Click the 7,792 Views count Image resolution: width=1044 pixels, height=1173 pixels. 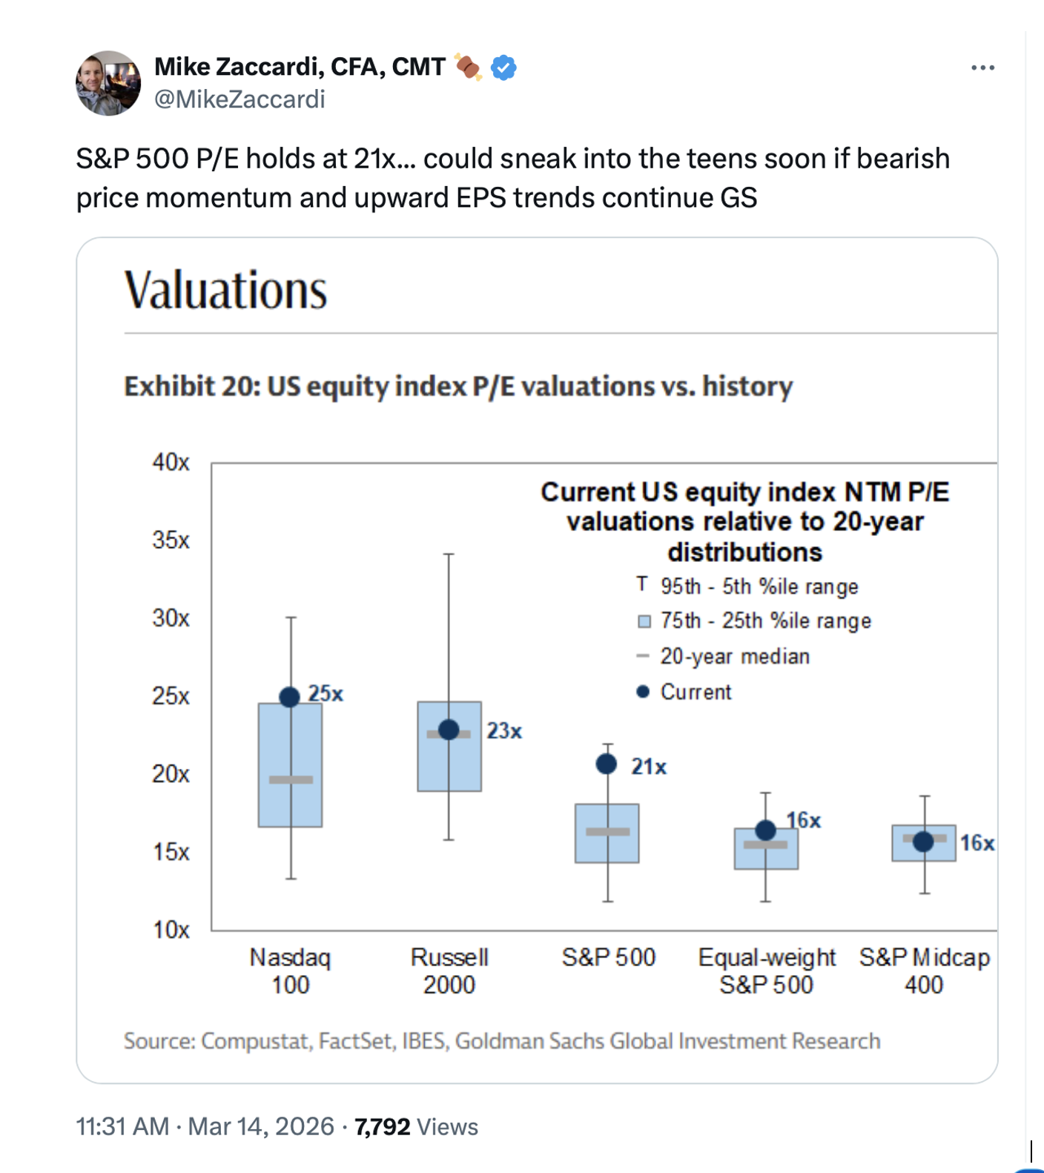click(416, 1126)
